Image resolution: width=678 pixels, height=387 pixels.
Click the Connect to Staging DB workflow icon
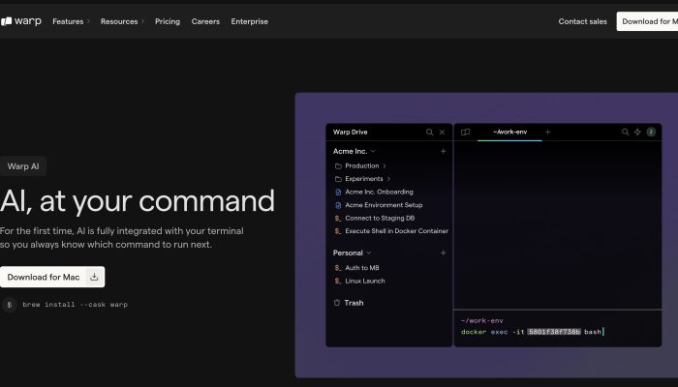tap(338, 218)
